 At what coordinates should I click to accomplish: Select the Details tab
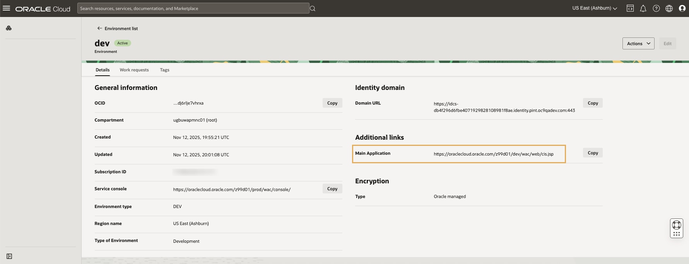[103, 70]
